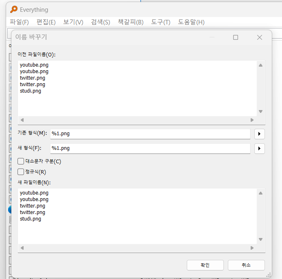
Task: Click first twitter.png in new filenames box
Action: (33, 206)
